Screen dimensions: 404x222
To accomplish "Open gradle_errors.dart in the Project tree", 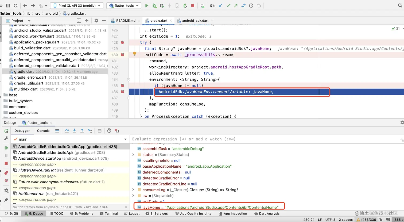I will (x=30, y=77).
